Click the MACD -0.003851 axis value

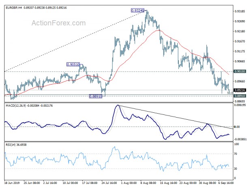(239, 139)
